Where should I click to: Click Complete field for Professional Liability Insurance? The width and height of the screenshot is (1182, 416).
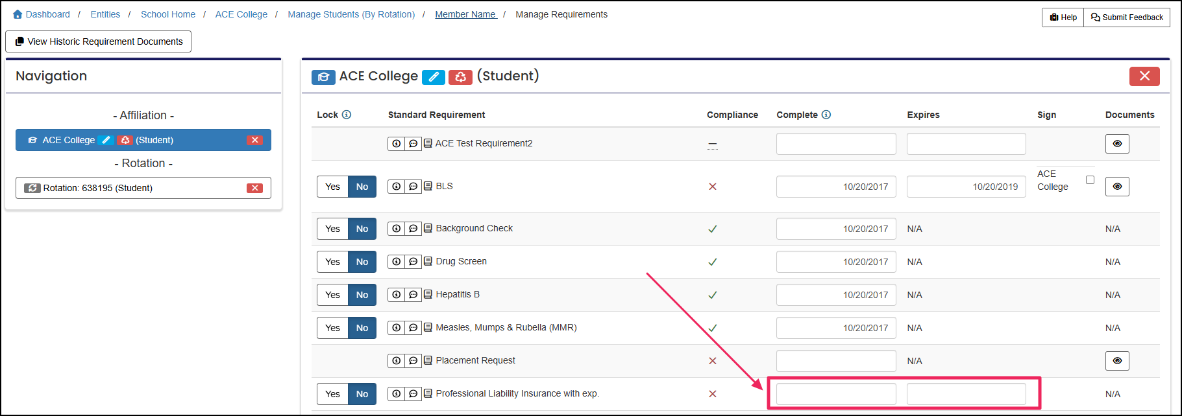(836, 394)
